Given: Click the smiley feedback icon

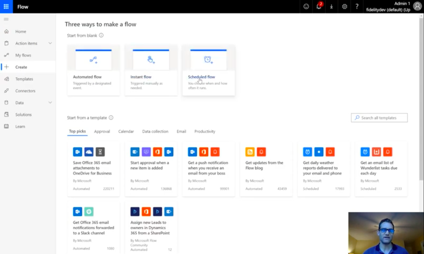Looking at the screenshot, I should pyautogui.click(x=306, y=6).
